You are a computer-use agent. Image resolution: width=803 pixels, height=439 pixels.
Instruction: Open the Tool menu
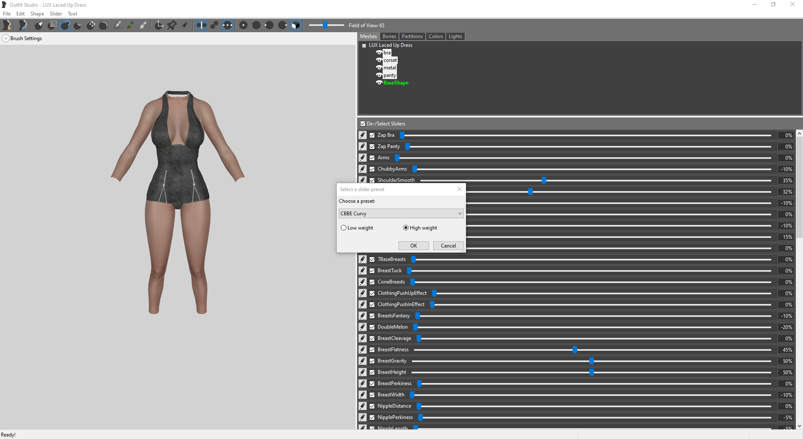coord(72,14)
